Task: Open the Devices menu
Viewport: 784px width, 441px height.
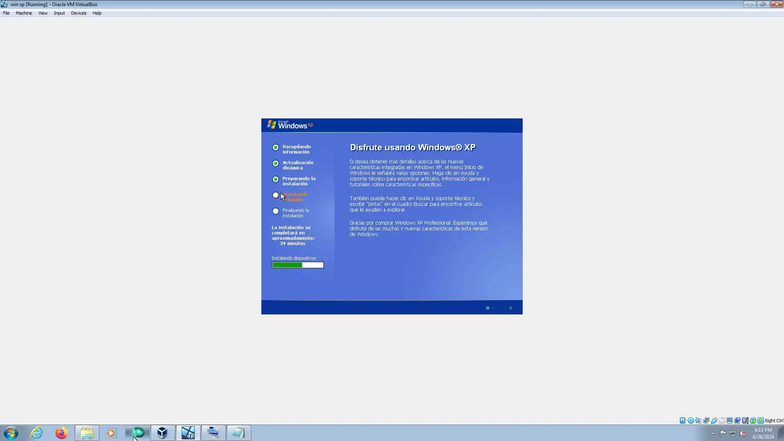Action: click(78, 13)
